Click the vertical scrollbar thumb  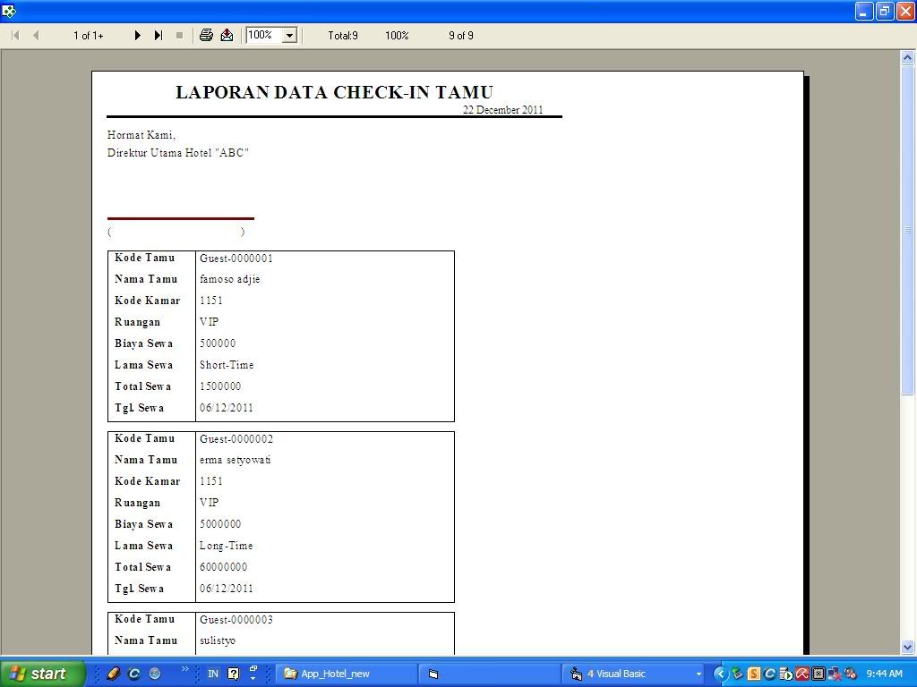(x=908, y=230)
